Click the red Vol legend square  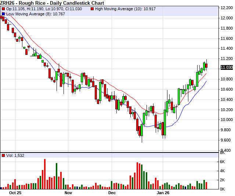point(4,155)
